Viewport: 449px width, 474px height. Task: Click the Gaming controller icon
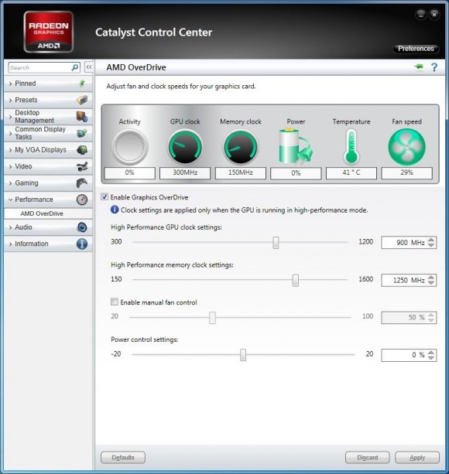82,182
